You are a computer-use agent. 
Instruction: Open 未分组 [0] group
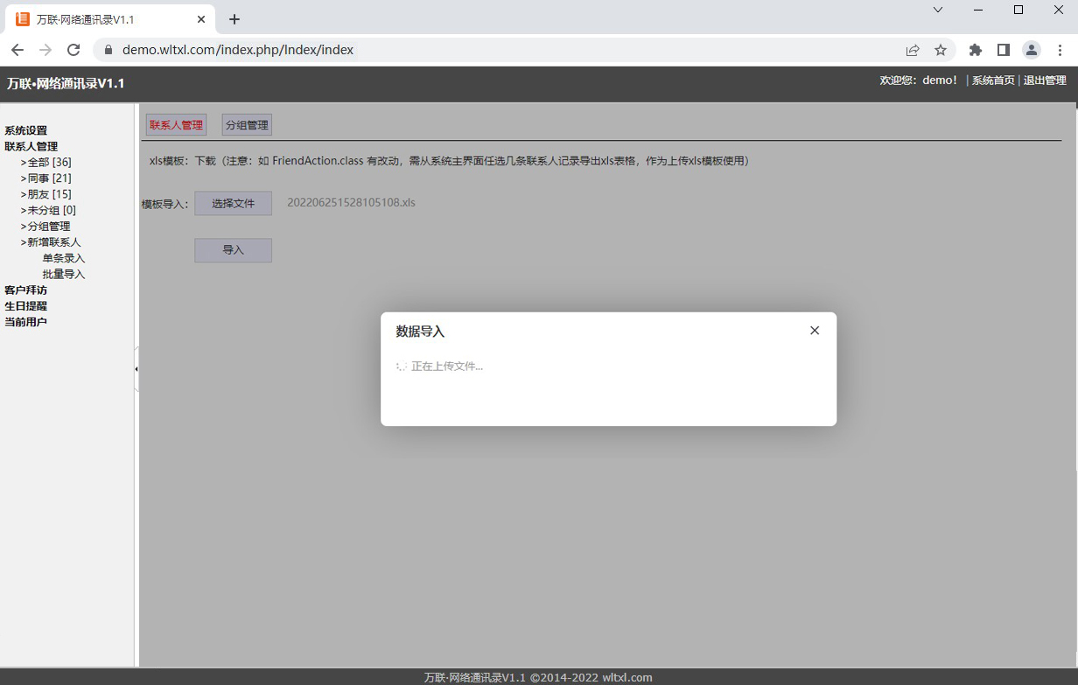coord(52,210)
